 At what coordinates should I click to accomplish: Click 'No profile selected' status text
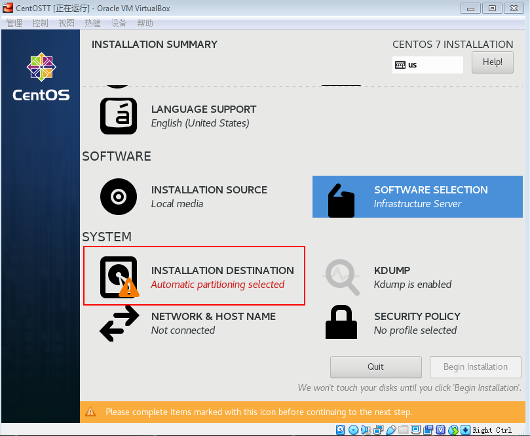415,330
